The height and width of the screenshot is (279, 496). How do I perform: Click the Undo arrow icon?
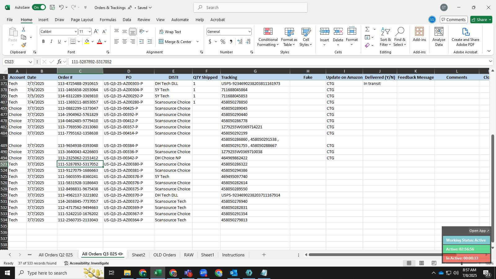(61, 7)
